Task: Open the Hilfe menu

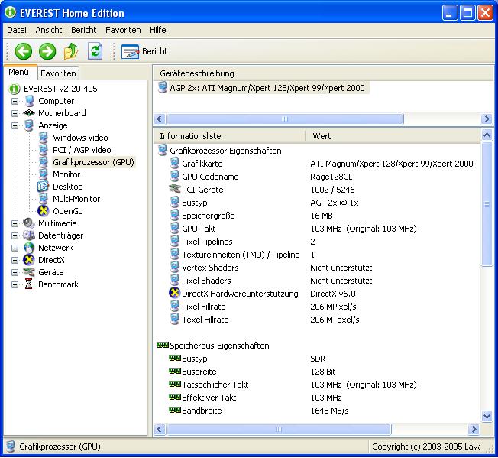Action: point(158,30)
